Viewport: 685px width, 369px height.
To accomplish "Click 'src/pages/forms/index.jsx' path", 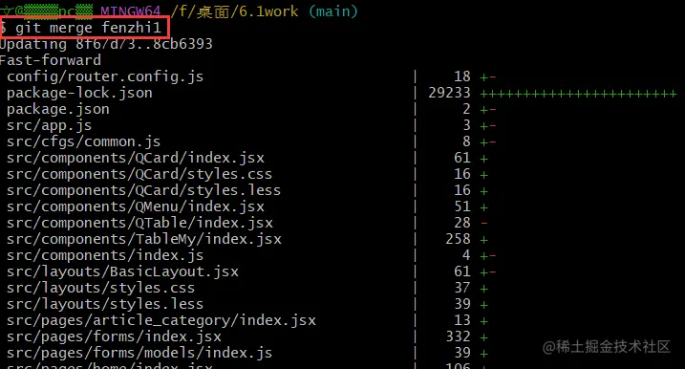I will (x=114, y=336).
